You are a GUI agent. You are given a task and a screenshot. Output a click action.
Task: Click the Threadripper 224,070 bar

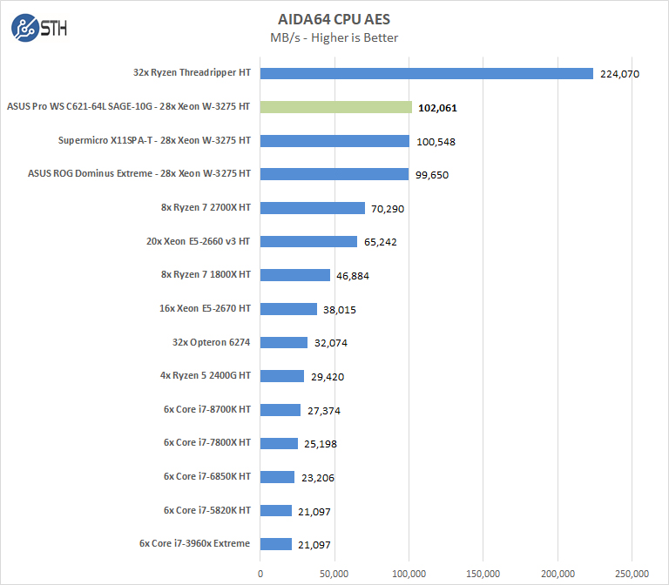pyautogui.click(x=427, y=73)
